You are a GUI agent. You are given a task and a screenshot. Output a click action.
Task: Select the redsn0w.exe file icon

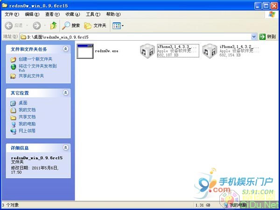[x=85, y=51]
